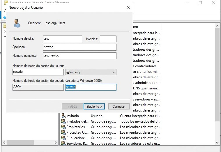This screenshot has width=221, height=152.
Task: Click the Nombre de pila text field
Action: [62, 39]
